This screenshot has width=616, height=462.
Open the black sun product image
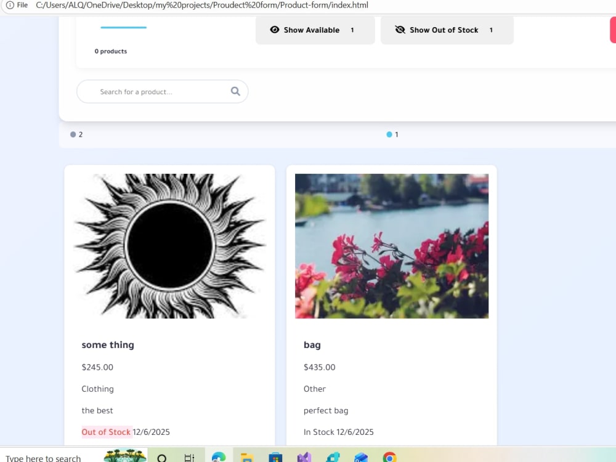pyautogui.click(x=170, y=246)
